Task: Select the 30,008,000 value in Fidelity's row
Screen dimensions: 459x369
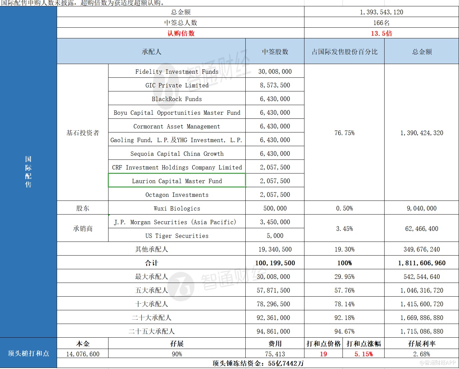Action: 275,71
